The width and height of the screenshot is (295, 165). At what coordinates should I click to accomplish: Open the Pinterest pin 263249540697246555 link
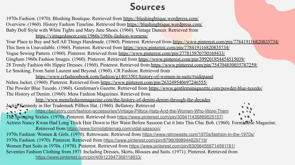tap(154, 82)
